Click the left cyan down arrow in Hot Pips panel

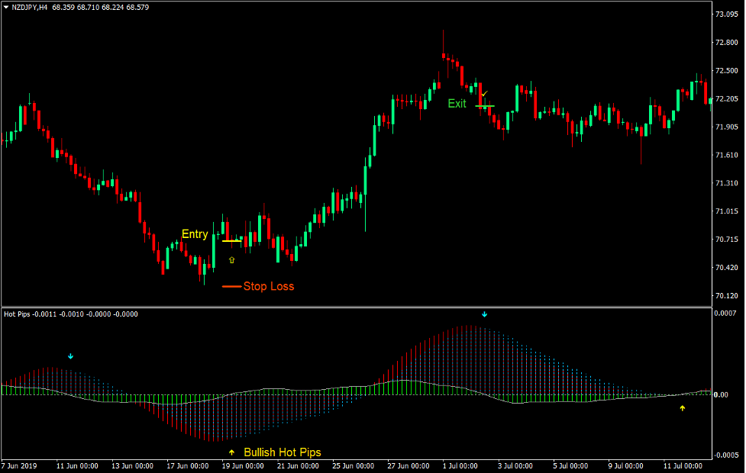70,356
